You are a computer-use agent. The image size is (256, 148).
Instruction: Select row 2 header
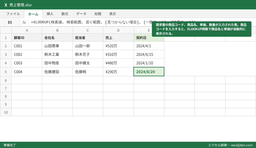6,46
